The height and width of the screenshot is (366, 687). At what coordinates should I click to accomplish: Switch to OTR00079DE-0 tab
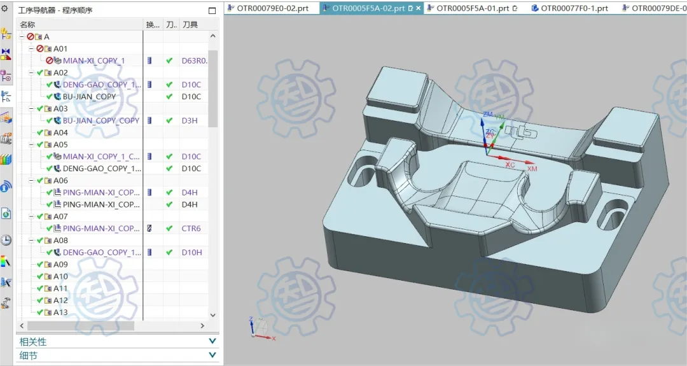(x=654, y=8)
